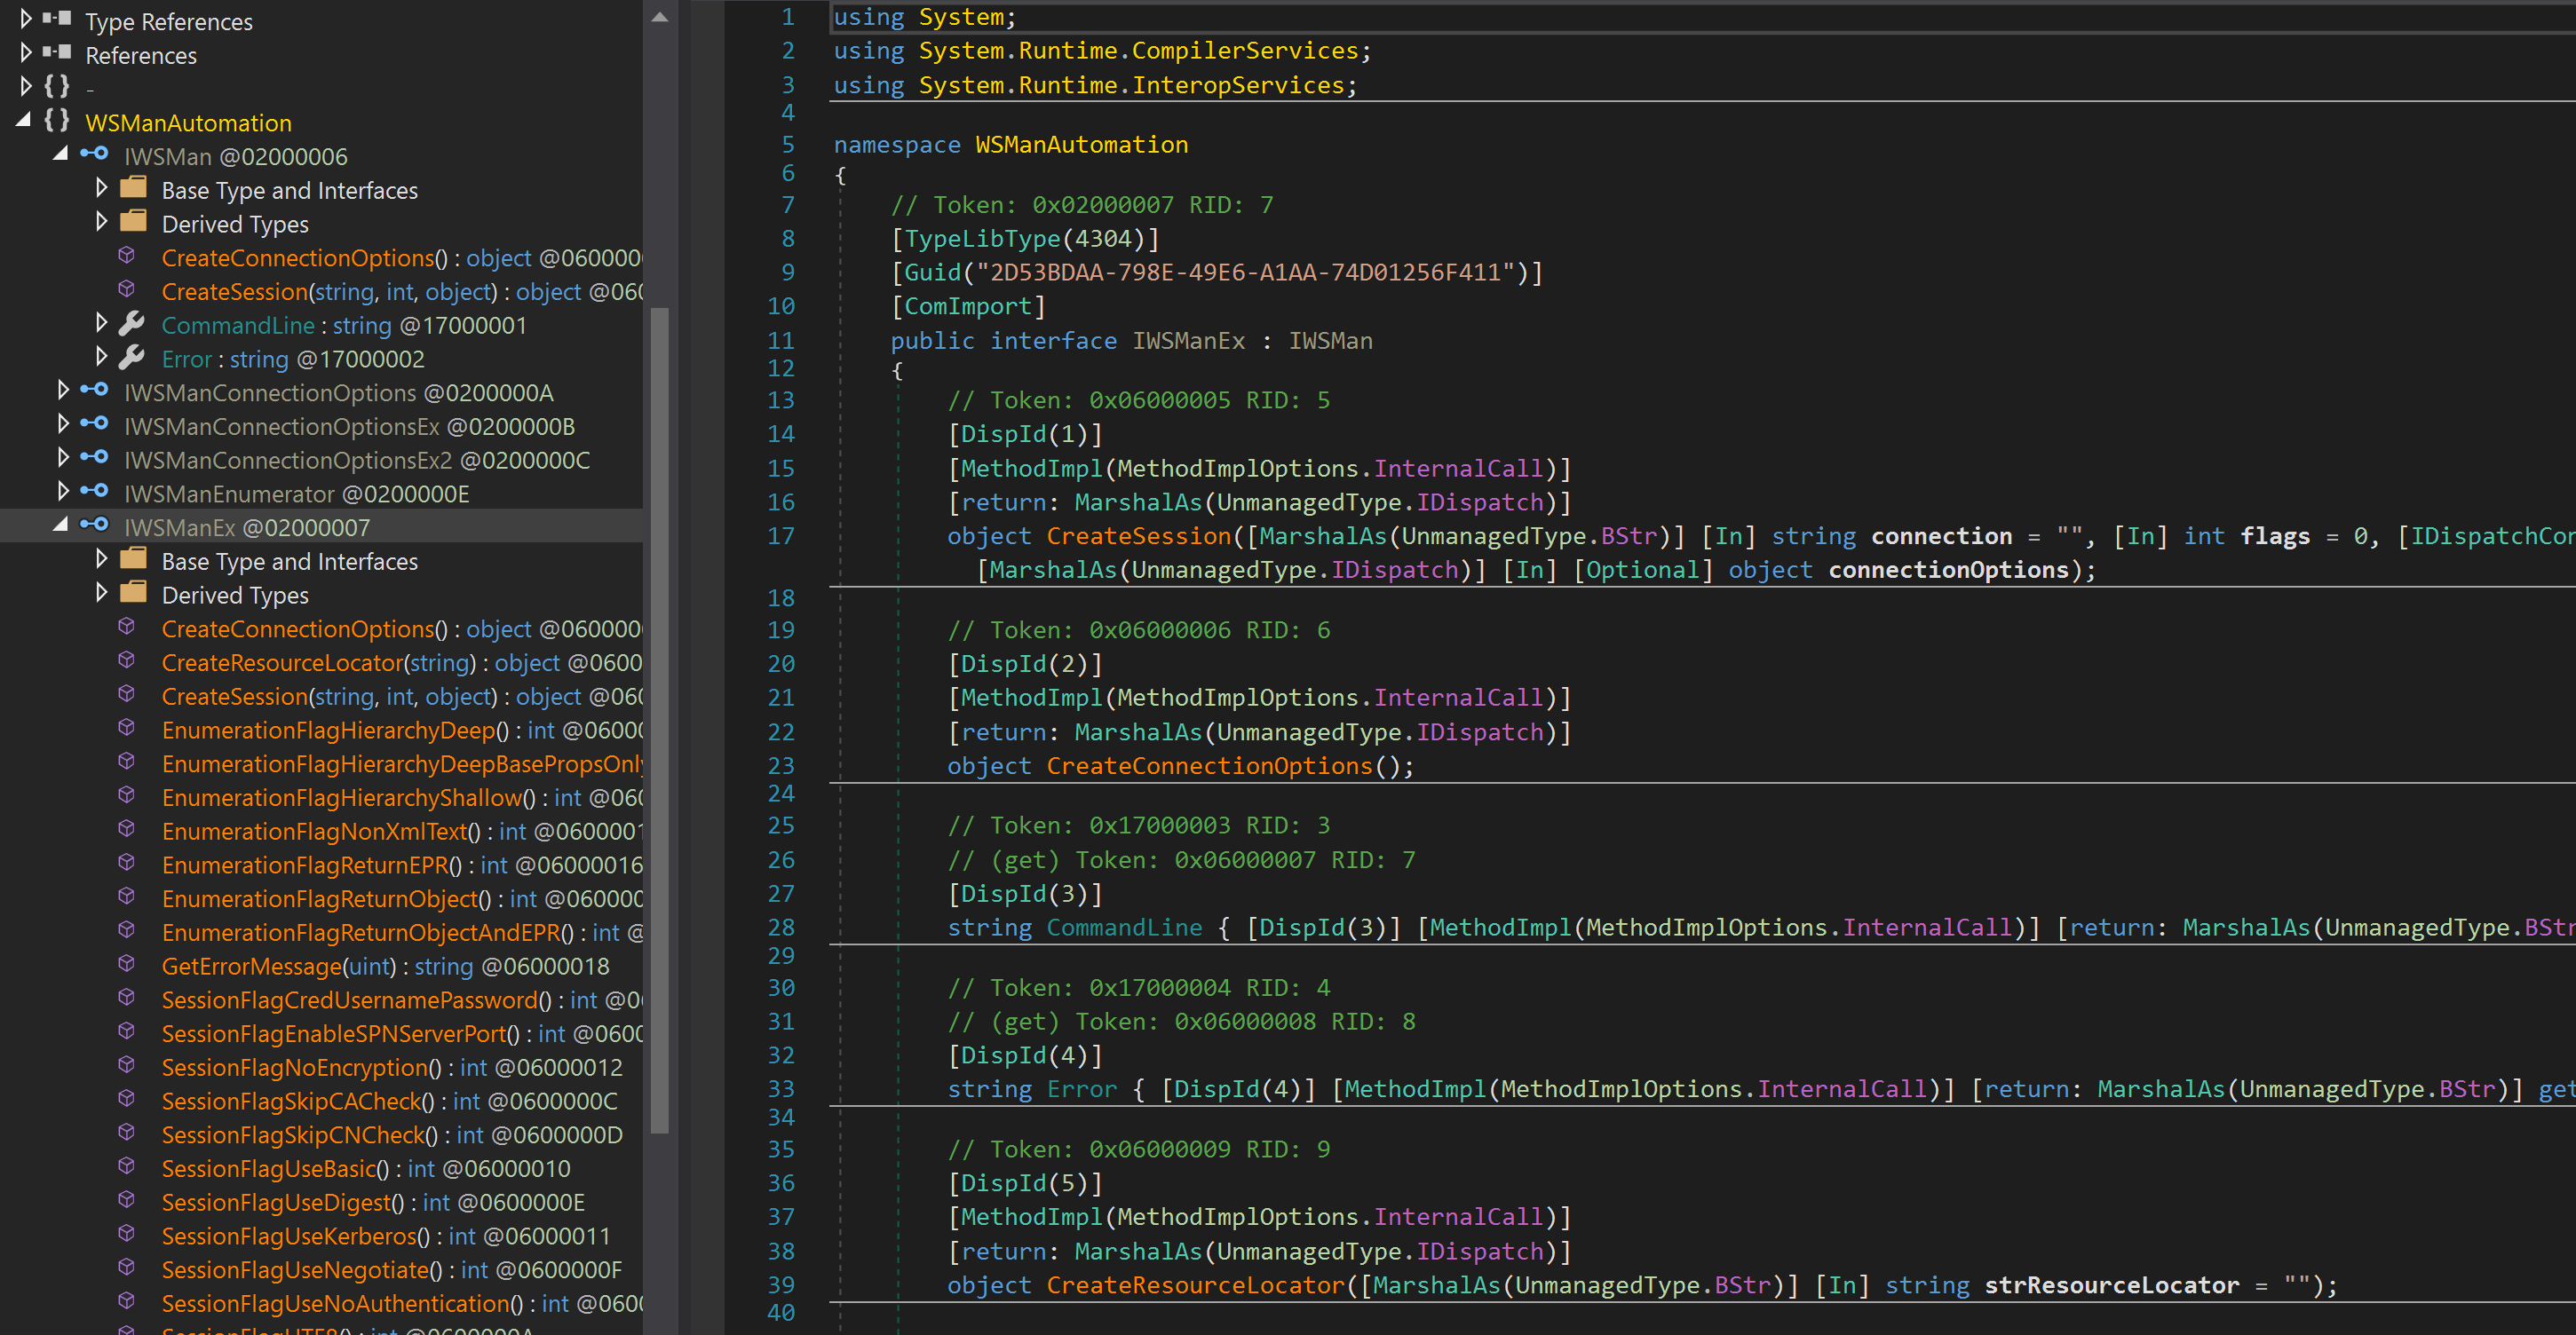Click the IWSMan interface icon
The width and height of the screenshot is (2576, 1335).
(95, 154)
